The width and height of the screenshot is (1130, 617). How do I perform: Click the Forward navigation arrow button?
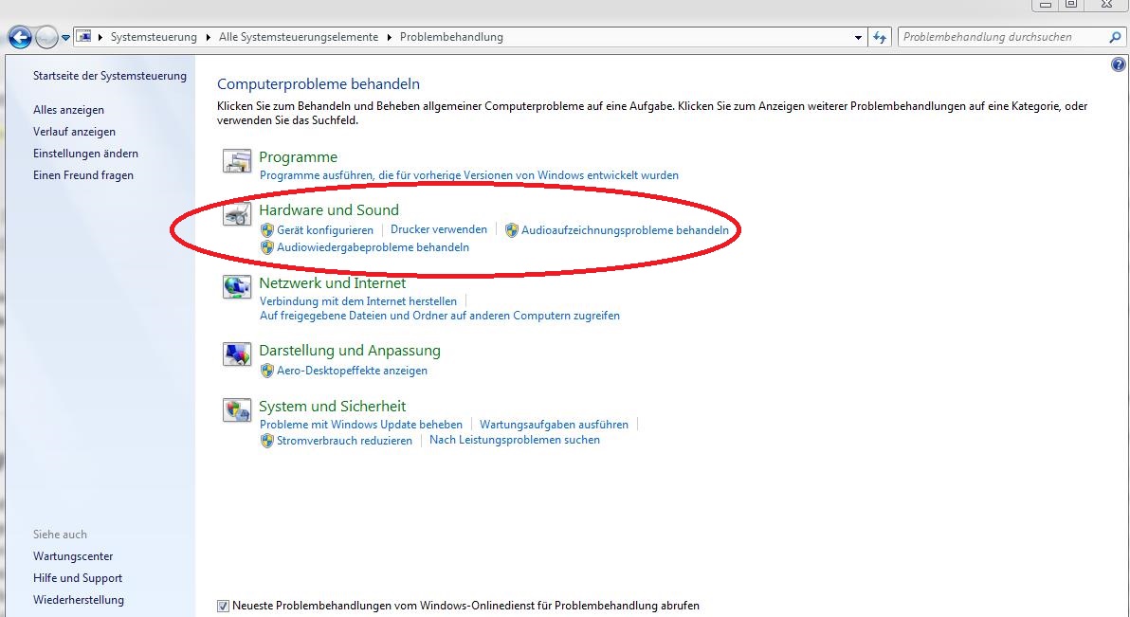pos(46,38)
